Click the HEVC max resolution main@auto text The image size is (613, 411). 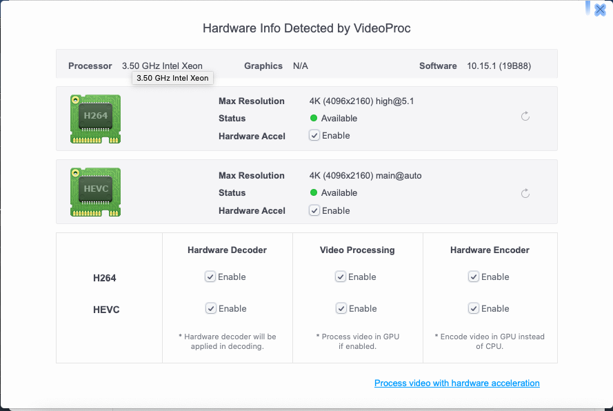coord(365,176)
